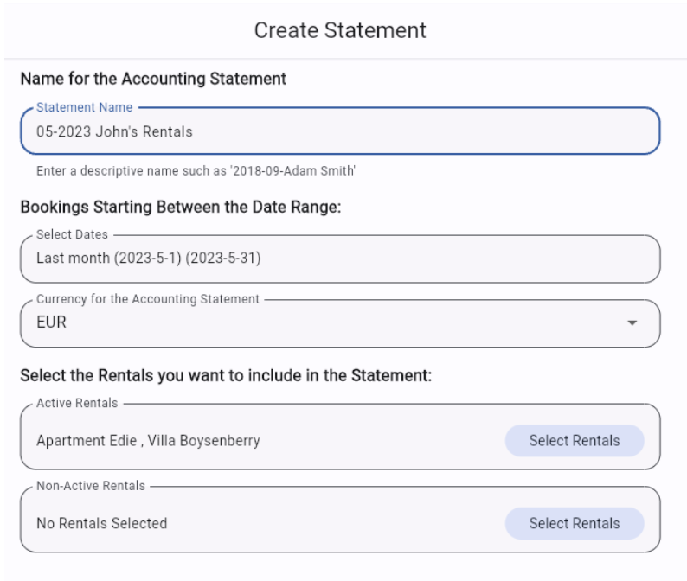Click the 'Last month (2023-5-1) (2023-5-31)' text
This screenshot has width=687, height=581.
pos(148,259)
